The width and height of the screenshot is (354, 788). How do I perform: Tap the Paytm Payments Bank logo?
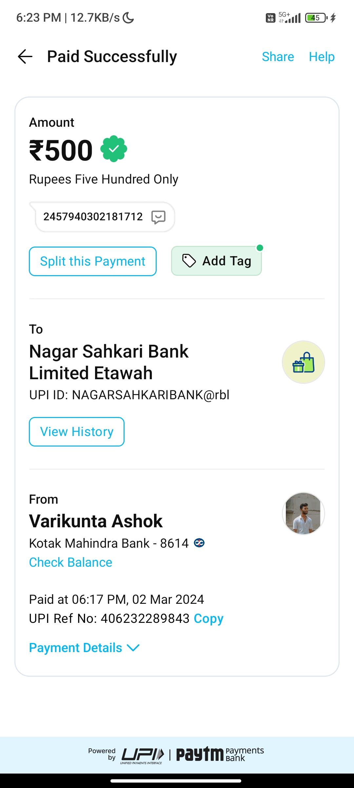pos(220,754)
